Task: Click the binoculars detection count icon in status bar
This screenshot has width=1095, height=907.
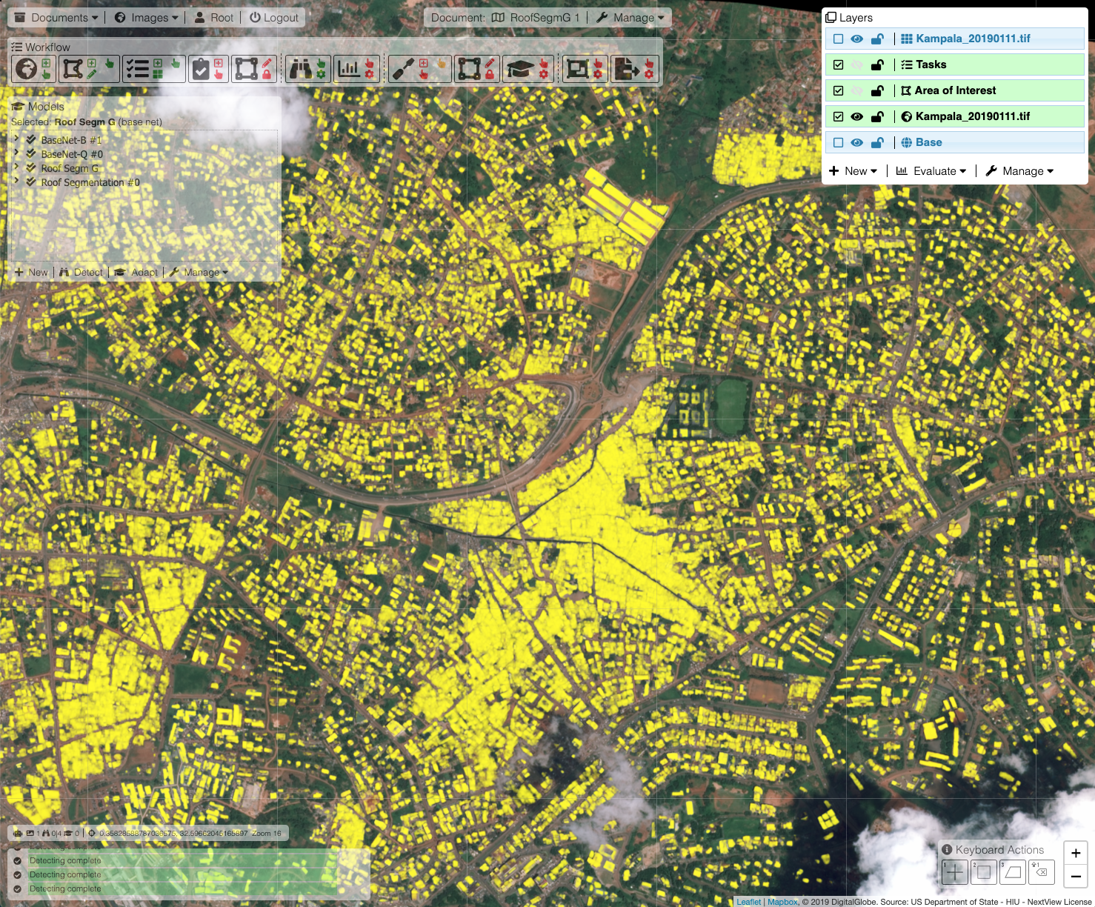Action: (x=46, y=833)
